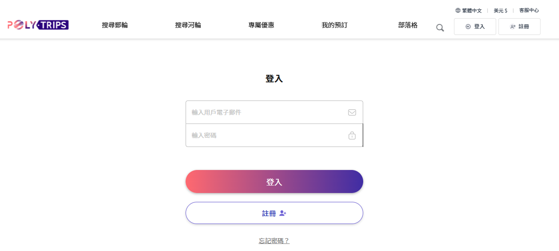Viewport: 559px width, 251px height.
Task: Focus the 輸入用戶電子郵件 input field
Action: [x=266, y=112]
